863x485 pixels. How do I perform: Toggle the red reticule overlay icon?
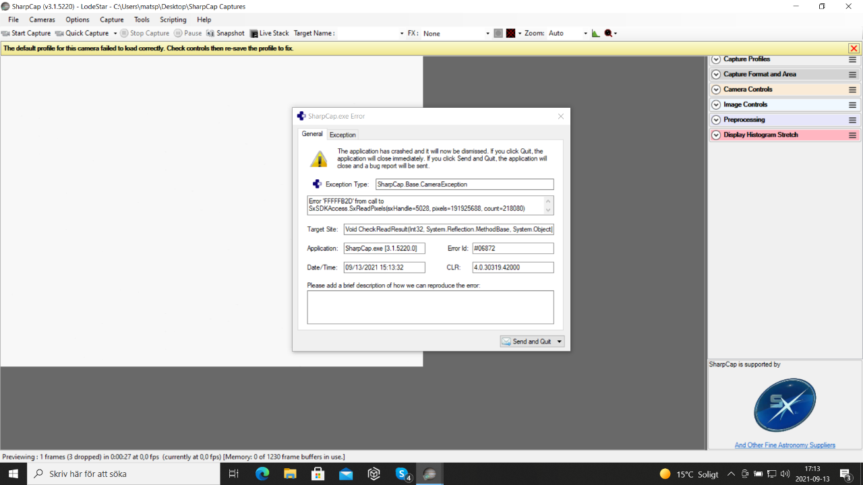point(511,33)
